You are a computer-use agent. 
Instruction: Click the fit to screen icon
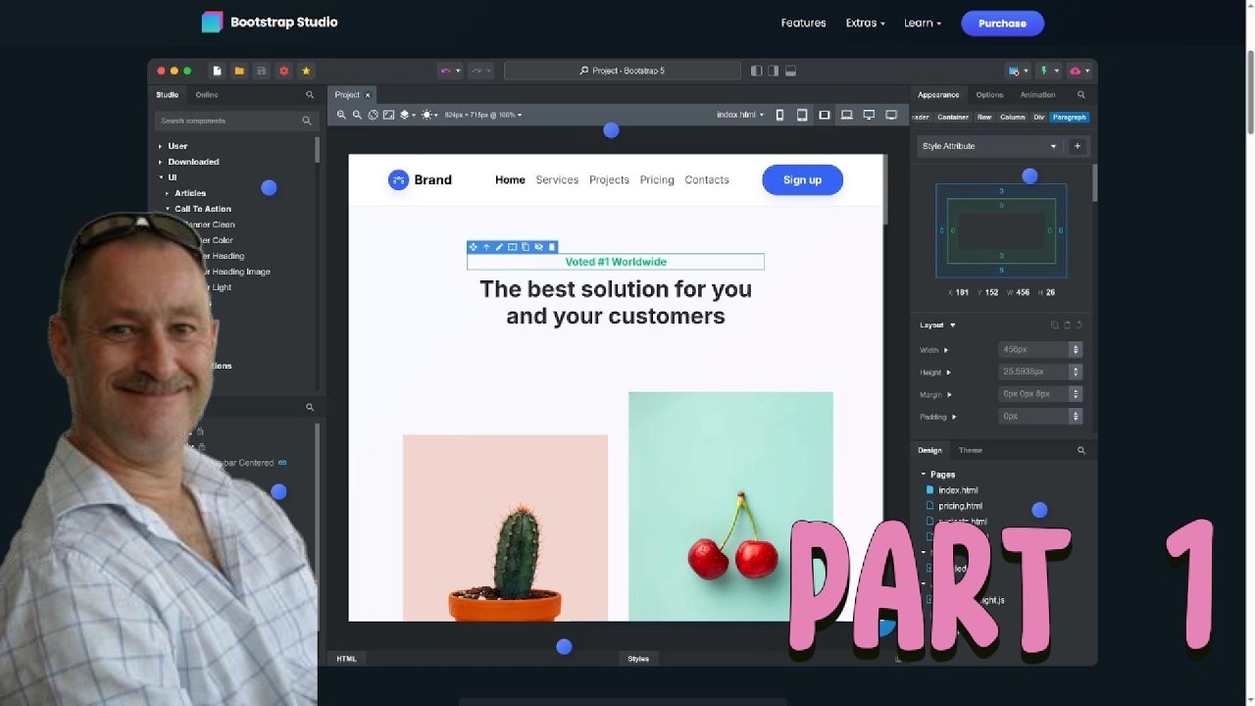(x=389, y=115)
